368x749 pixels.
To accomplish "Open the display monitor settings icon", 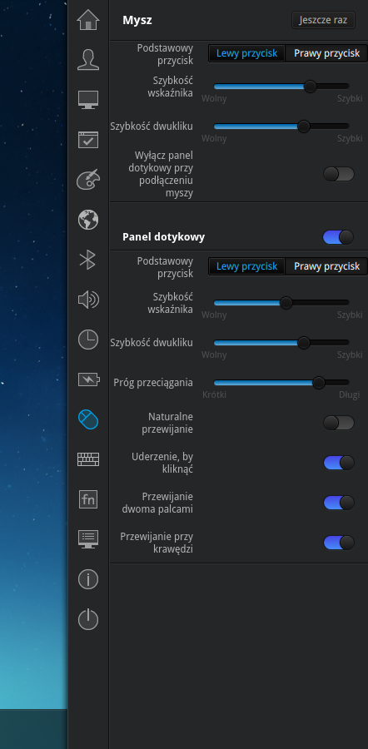I will coord(88,100).
